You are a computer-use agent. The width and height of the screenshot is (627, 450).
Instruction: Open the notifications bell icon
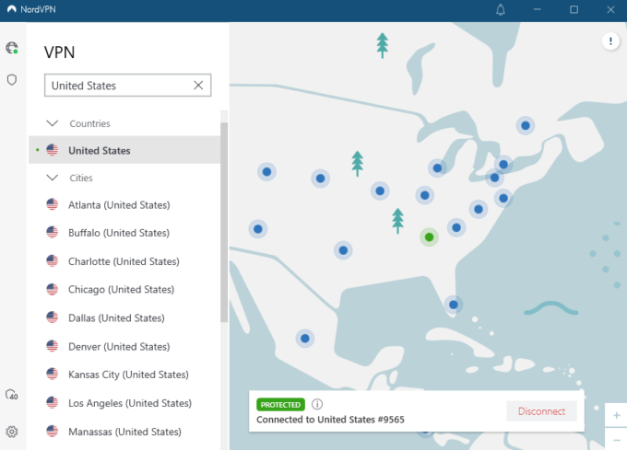click(501, 9)
